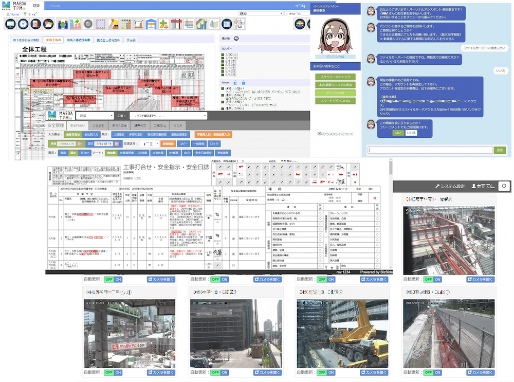Open the 建築 dropdown below the blue Social header
514x382 pixels.
click(x=261, y=13)
